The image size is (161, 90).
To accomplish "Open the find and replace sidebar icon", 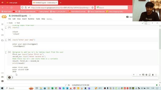I will [x=2, y=29].
